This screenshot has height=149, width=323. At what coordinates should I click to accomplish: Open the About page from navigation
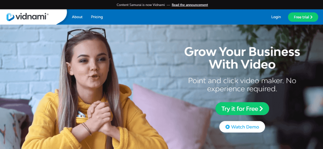pyautogui.click(x=77, y=17)
